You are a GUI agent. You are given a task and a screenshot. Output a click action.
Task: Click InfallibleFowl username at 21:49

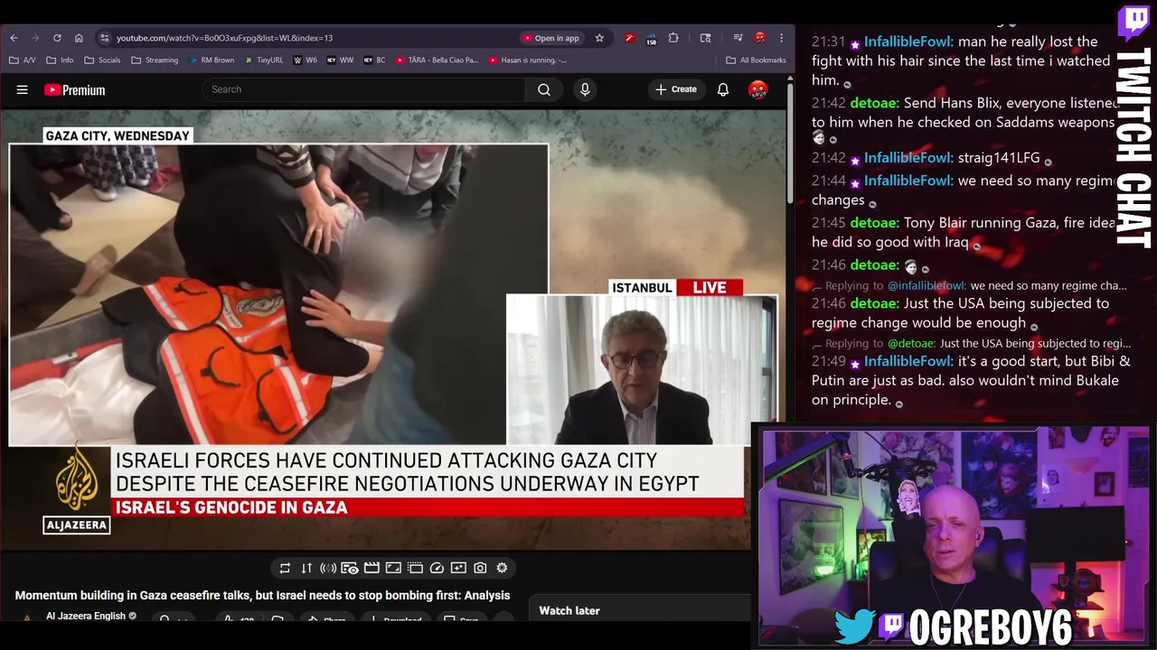coord(908,361)
